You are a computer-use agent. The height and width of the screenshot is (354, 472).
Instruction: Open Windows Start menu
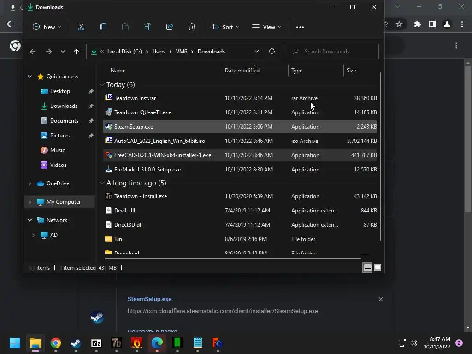tap(15, 343)
